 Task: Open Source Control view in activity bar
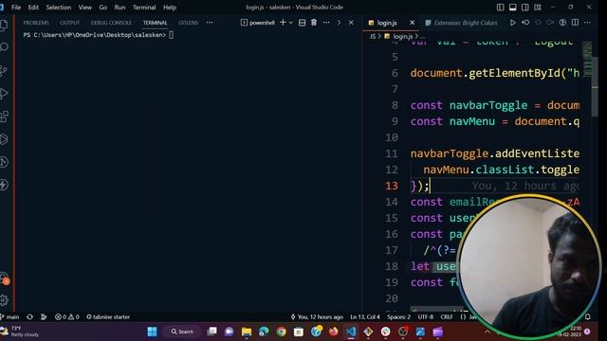(x=4, y=70)
